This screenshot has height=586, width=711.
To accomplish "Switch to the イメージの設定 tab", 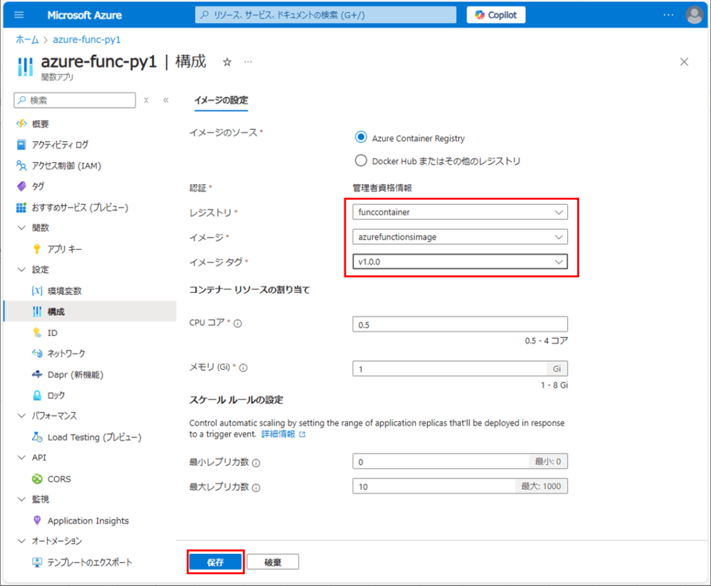I will click(x=221, y=100).
